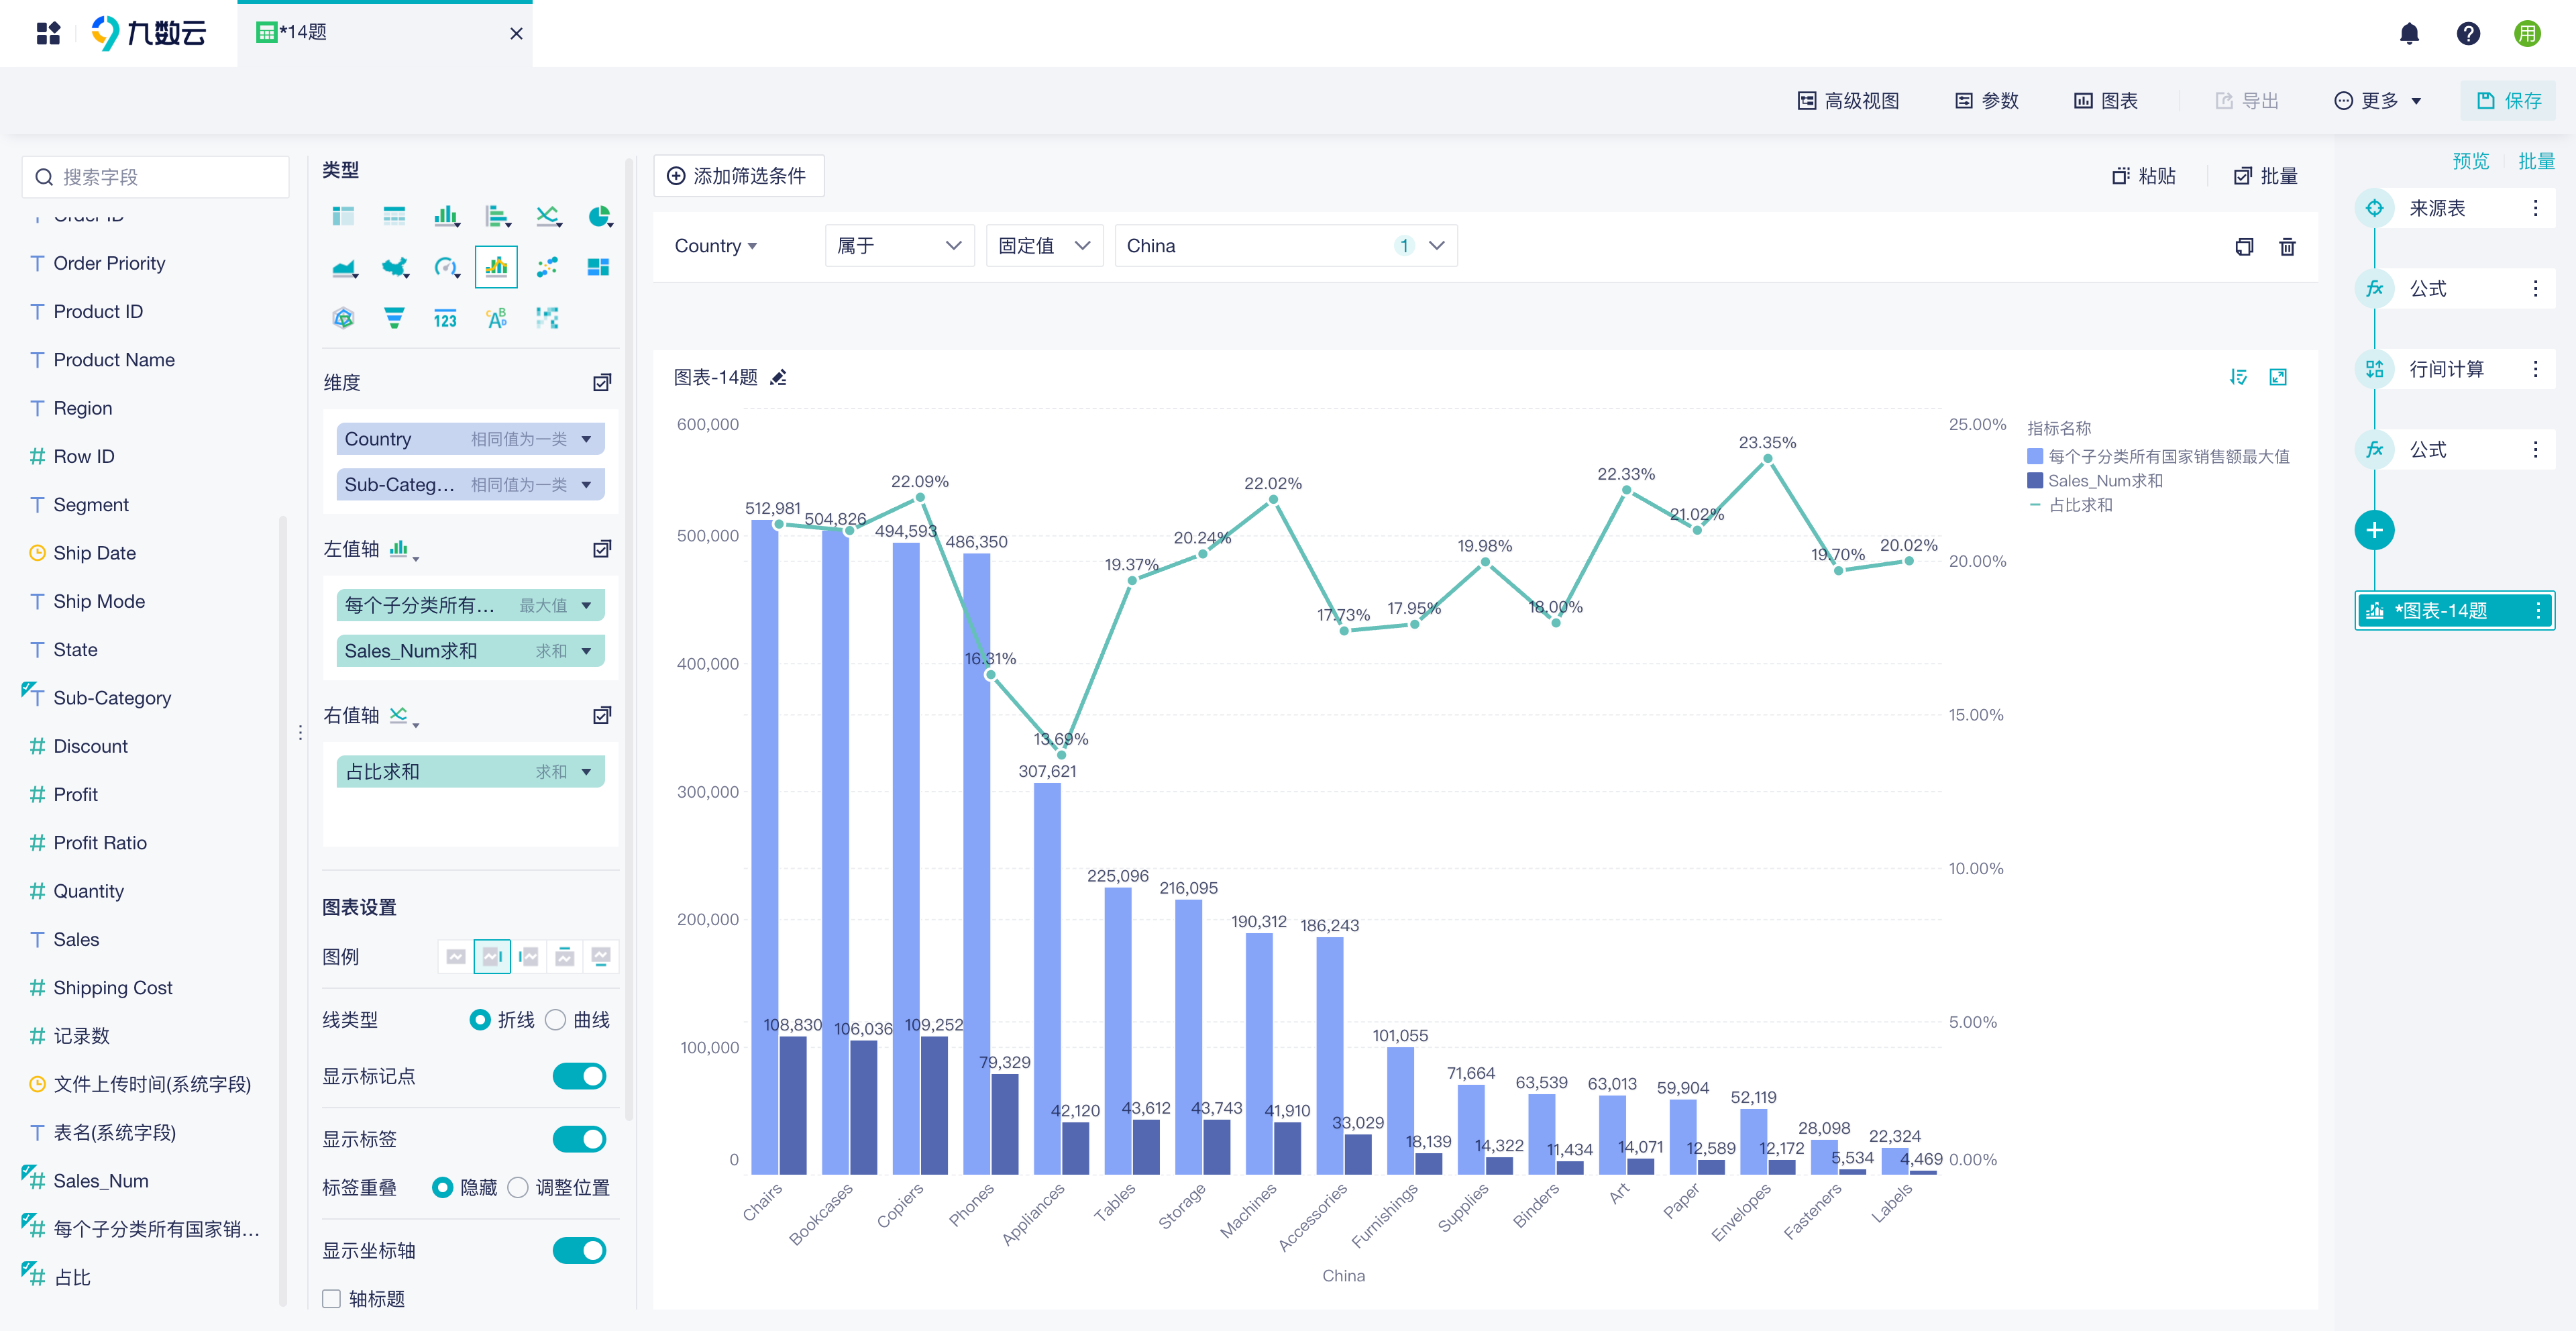
Task: Click the 粘贴 paste button
Action: [2144, 176]
